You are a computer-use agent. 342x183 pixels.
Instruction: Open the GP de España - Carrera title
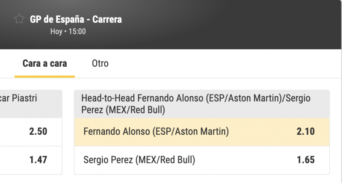pyautogui.click(x=76, y=19)
